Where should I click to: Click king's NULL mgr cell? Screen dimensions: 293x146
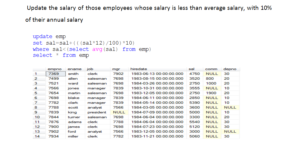point(119,112)
